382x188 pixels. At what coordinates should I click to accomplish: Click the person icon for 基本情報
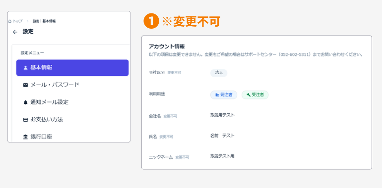pos(25,68)
